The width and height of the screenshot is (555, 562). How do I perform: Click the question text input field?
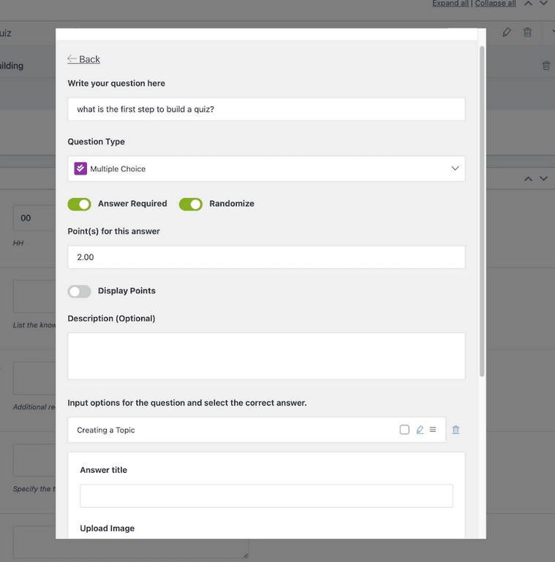click(x=266, y=110)
